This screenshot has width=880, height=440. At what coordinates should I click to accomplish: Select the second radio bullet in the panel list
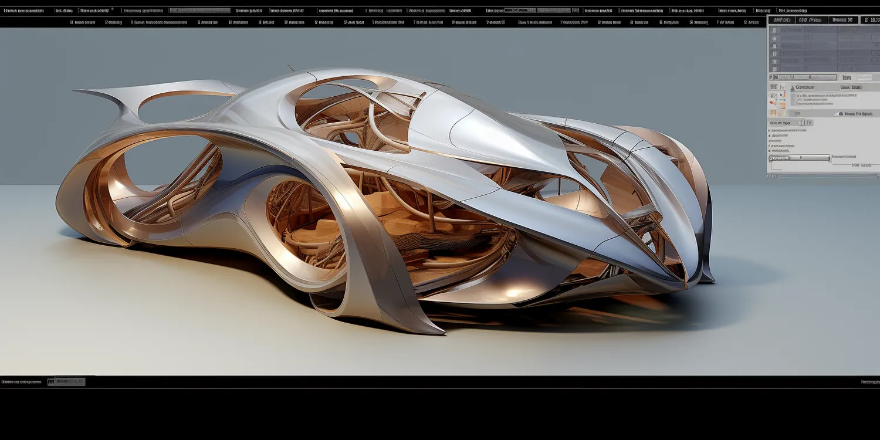(x=769, y=136)
